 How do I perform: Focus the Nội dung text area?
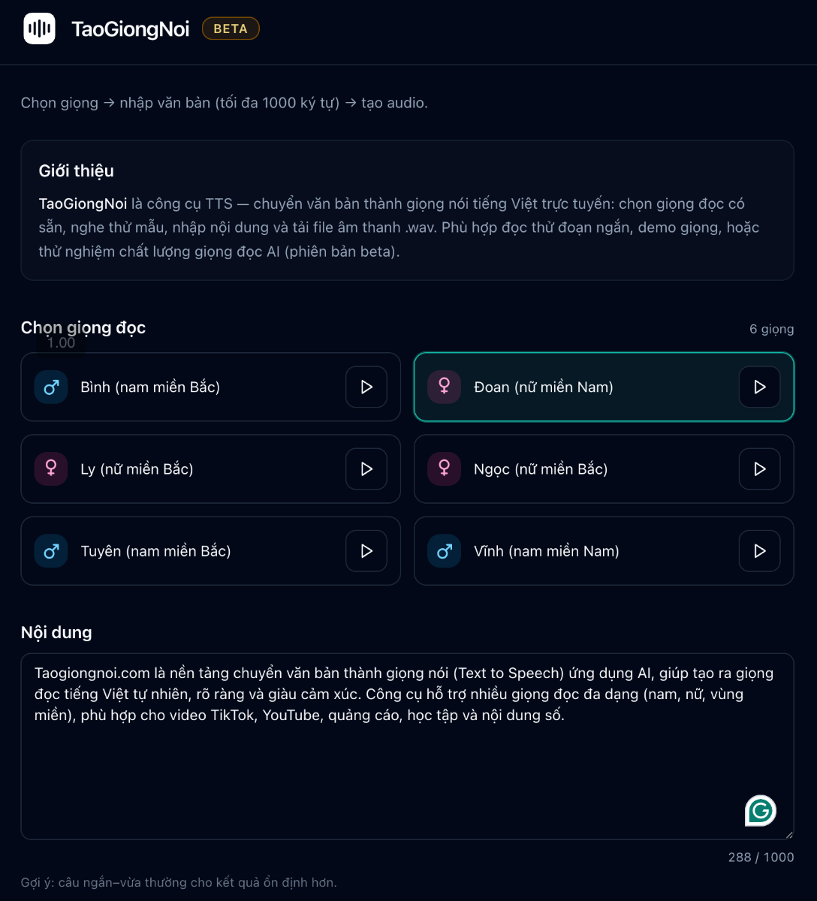(407, 746)
